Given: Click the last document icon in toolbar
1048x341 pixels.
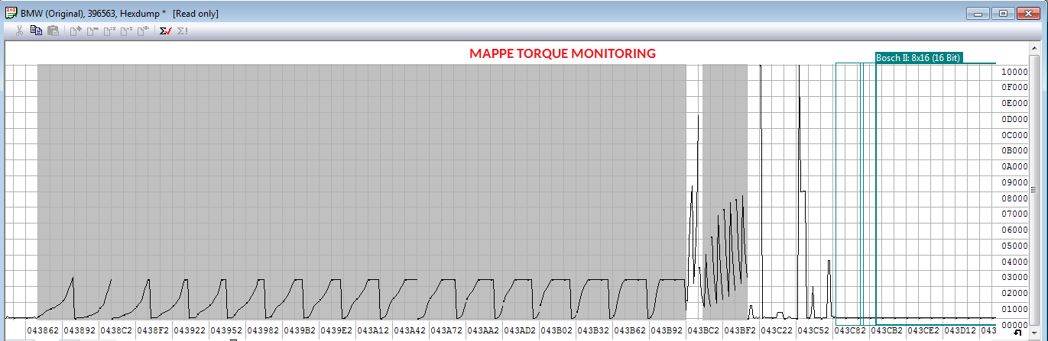Looking at the screenshot, I should (x=143, y=31).
